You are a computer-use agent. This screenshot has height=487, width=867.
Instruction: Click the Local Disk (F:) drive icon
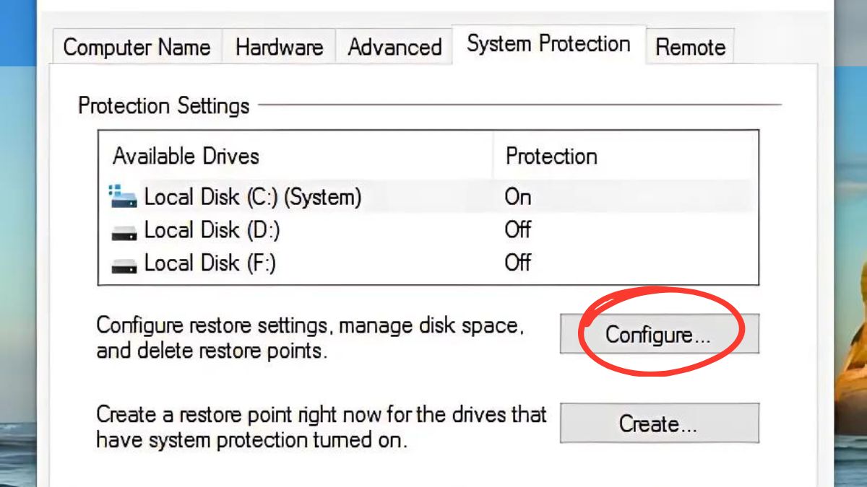pyautogui.click(x=124, y=264)
